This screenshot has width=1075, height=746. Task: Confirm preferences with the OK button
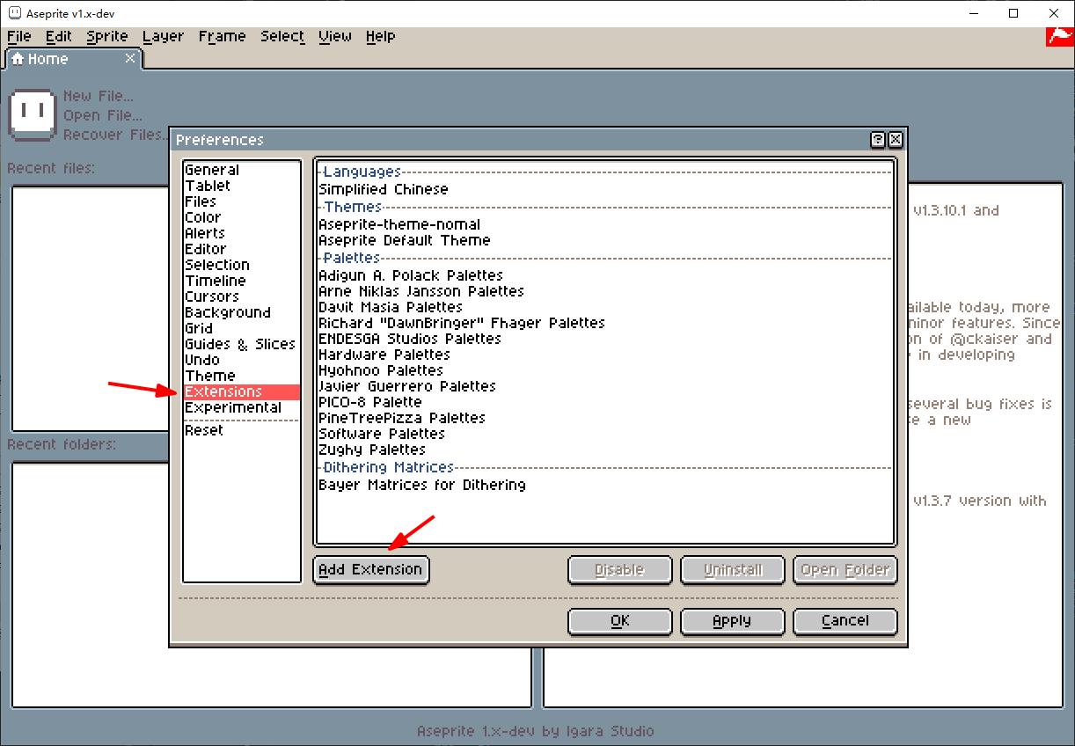619,620
